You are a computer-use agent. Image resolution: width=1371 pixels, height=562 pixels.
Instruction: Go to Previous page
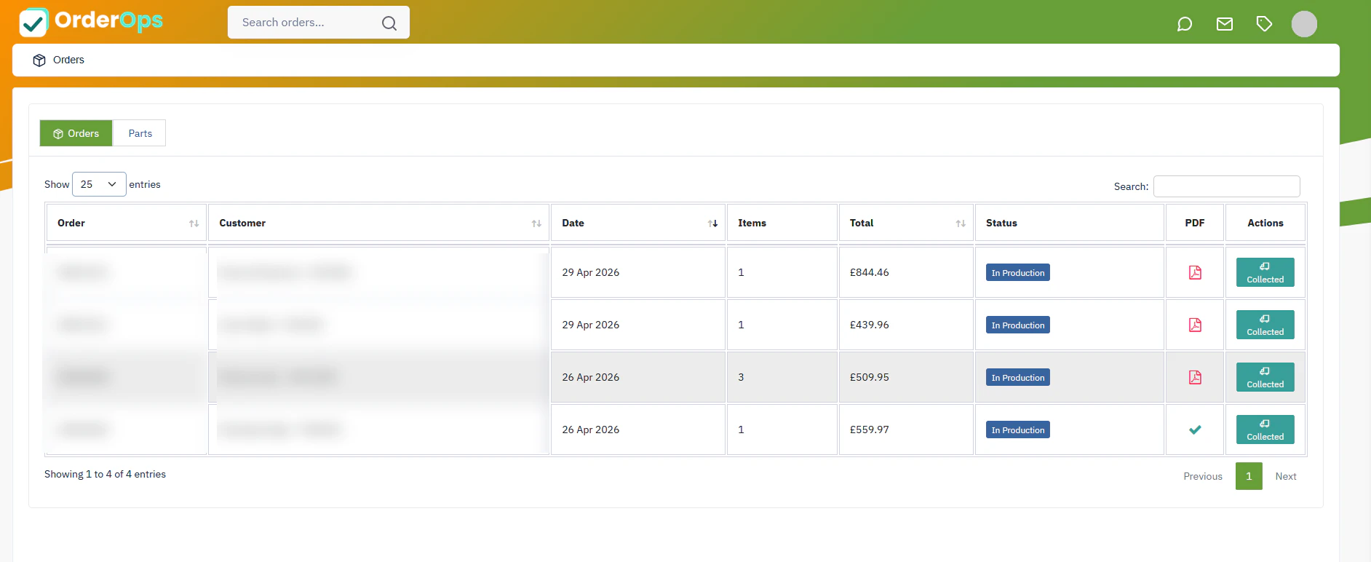coord(1203,476)
